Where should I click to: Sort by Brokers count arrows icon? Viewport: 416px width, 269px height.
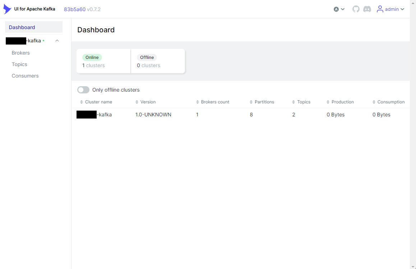(197, 102)
